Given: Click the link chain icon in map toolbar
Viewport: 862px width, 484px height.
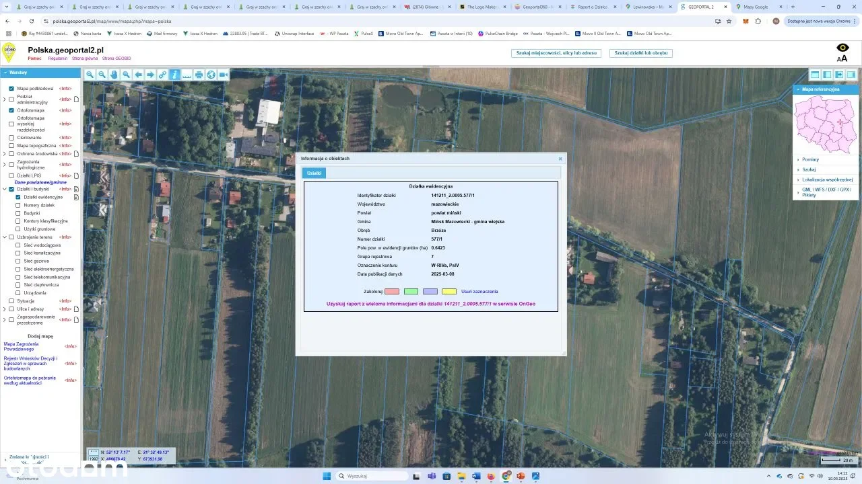Looking at the screenshot, I should tap(162, 75).
